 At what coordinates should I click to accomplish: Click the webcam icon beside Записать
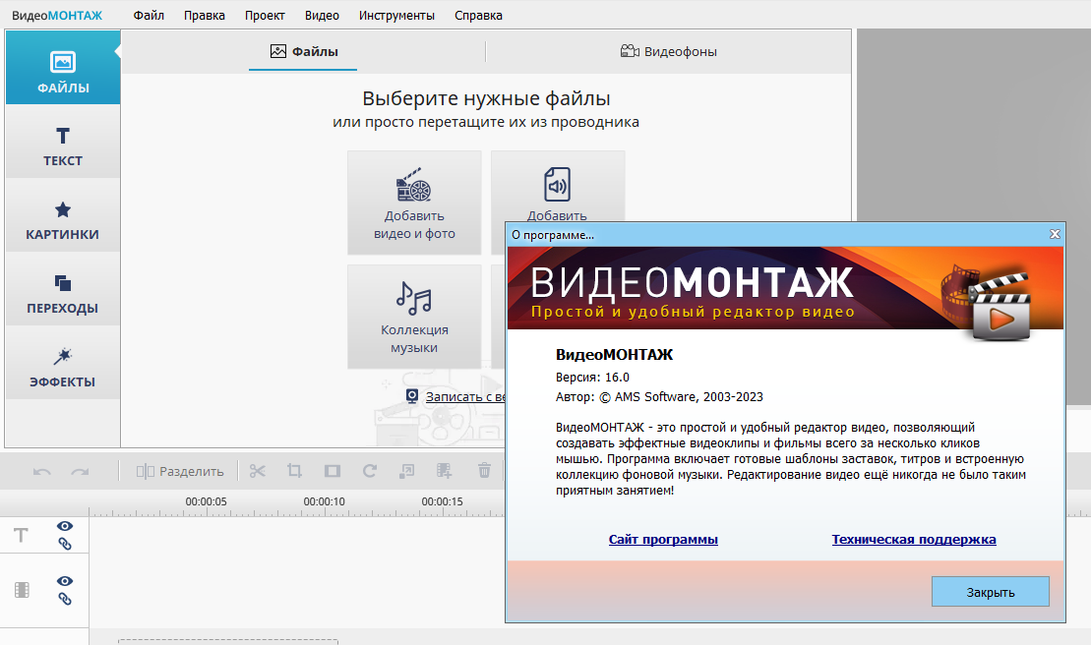coord(412,396)
